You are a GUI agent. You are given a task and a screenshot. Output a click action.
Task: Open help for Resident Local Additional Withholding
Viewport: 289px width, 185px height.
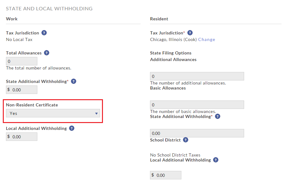[216, 160]
